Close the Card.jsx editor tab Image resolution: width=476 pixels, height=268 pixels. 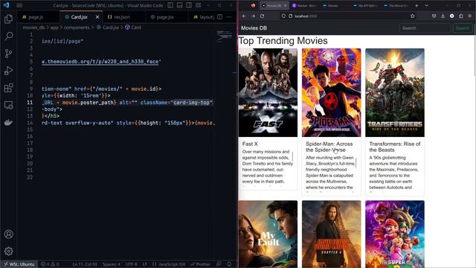(x=97, y=17)
